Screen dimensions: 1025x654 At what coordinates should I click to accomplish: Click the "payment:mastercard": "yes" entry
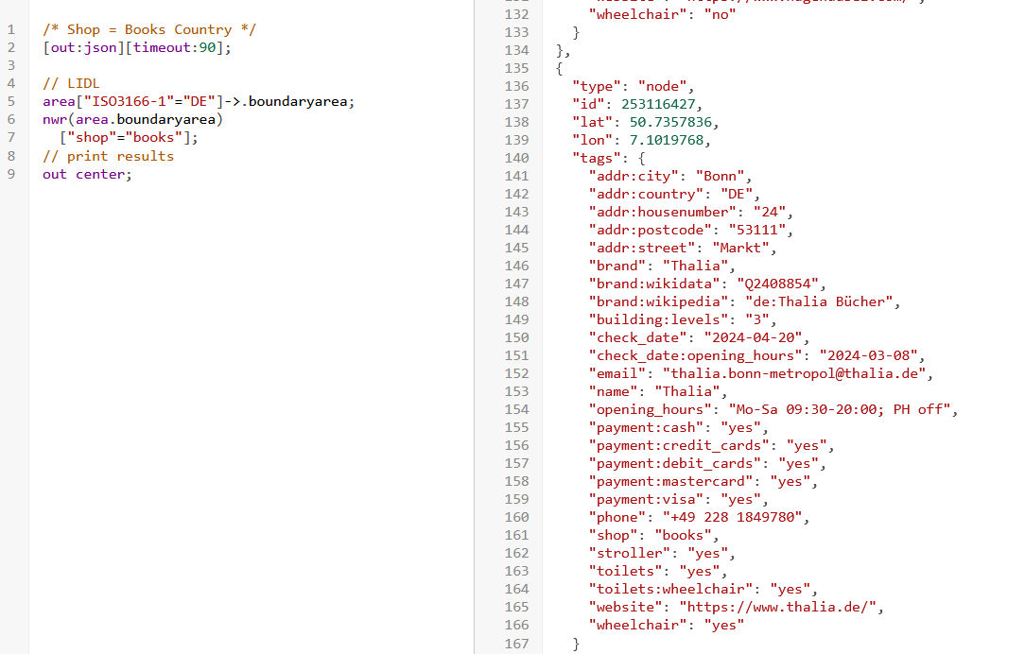pos(703,481)
